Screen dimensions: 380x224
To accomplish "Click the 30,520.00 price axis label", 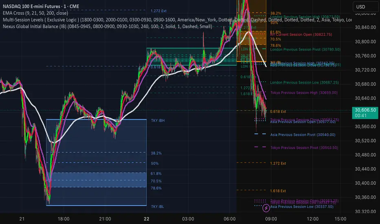I will 365,141.
